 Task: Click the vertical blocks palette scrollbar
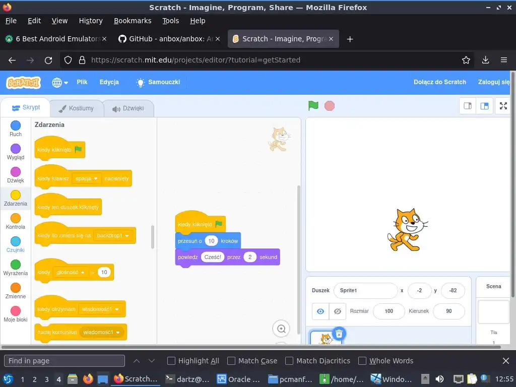[x=152, y=237]
